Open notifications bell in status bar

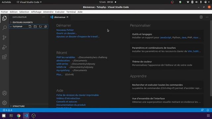(x=208, y=110)
